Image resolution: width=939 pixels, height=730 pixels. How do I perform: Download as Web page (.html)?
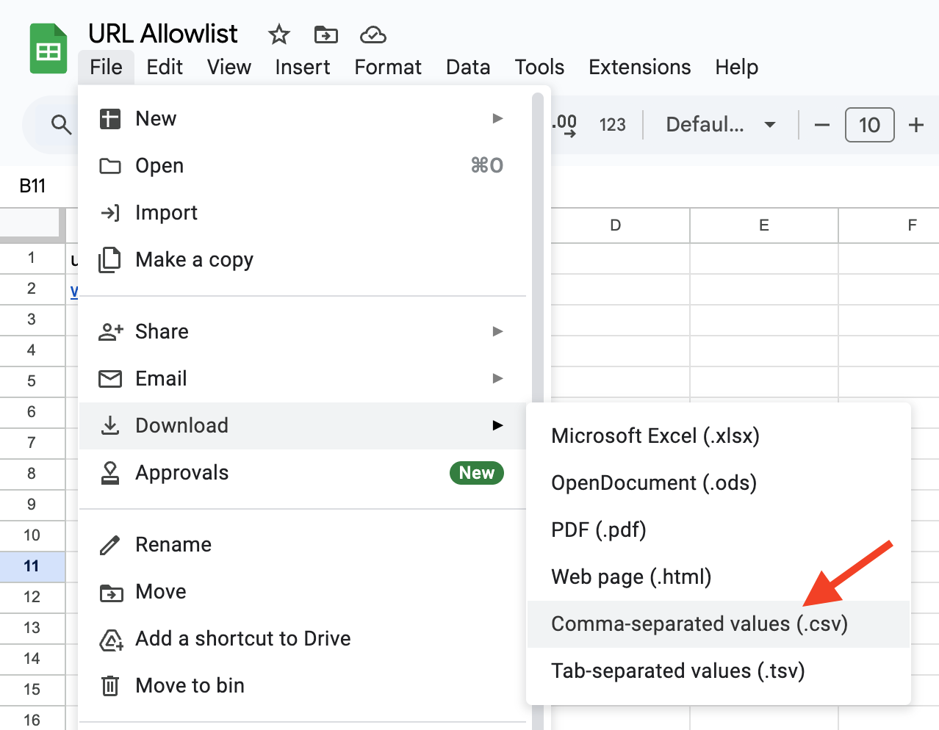coord(719,577)
